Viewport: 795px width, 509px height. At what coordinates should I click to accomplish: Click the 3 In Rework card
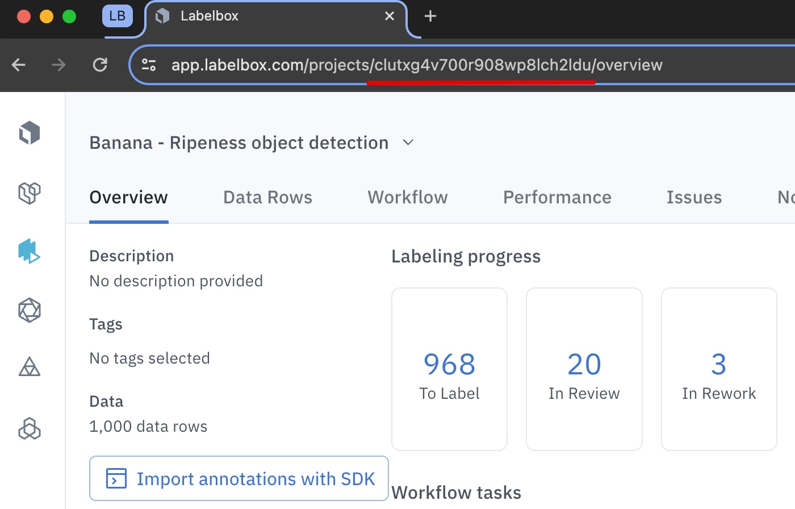(x=719, y=369)
